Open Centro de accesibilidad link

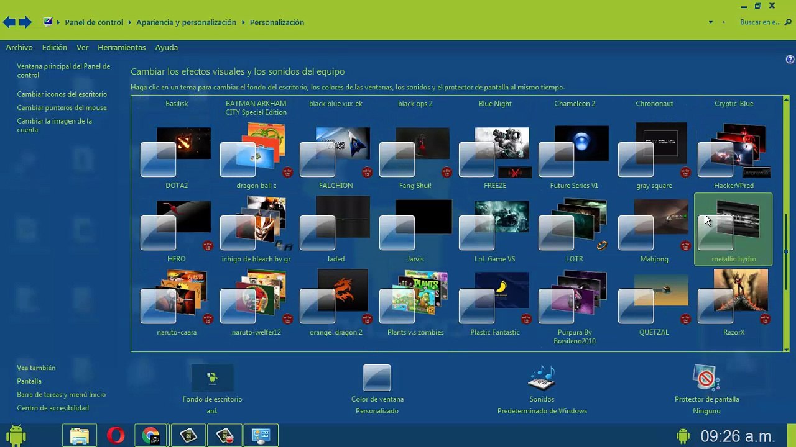53,408
